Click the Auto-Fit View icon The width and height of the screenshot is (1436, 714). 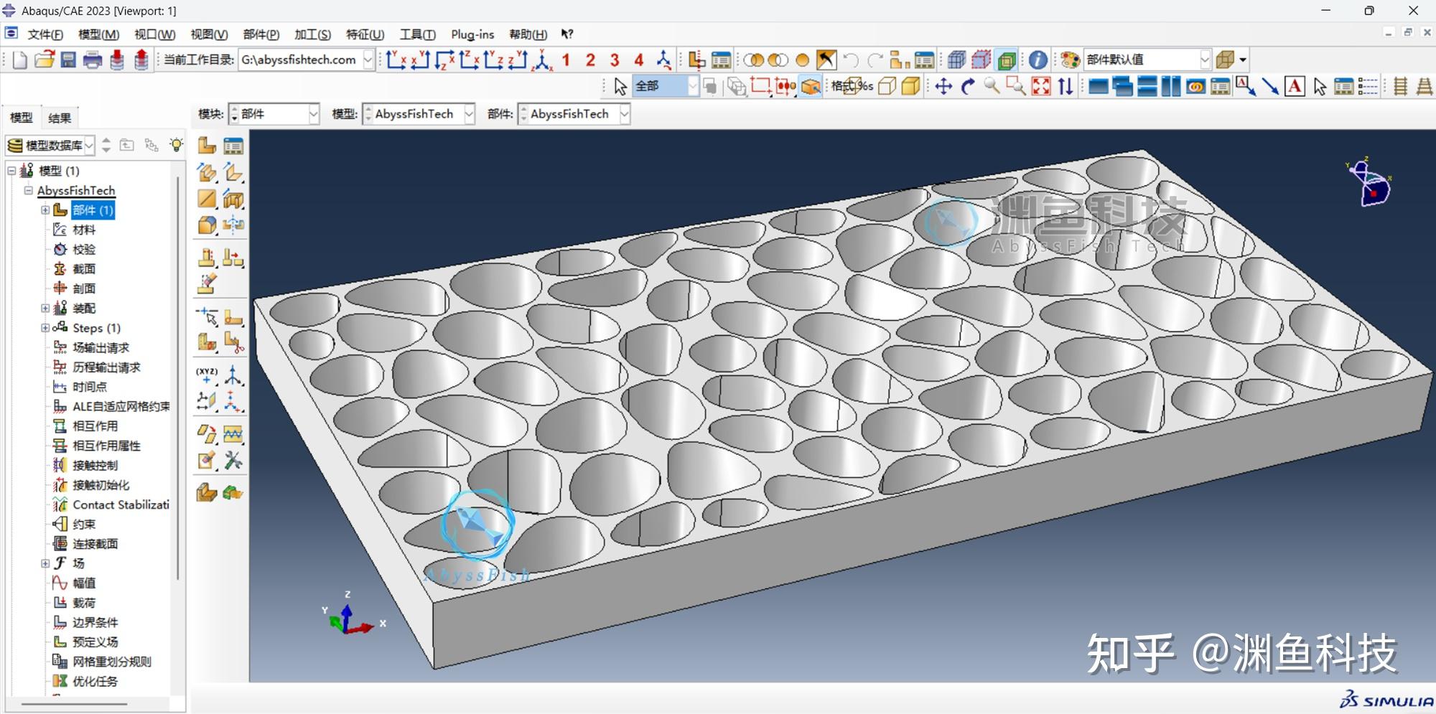[1041, 87]
